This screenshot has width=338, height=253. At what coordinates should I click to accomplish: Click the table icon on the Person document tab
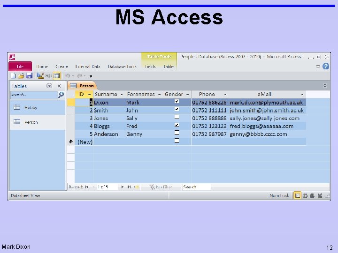pyautogui.click(x=73, y=85)
